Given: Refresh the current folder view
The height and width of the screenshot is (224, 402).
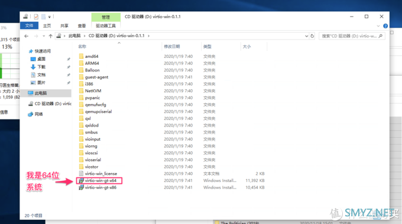Looking at the screenshot, I should point(312,36).
